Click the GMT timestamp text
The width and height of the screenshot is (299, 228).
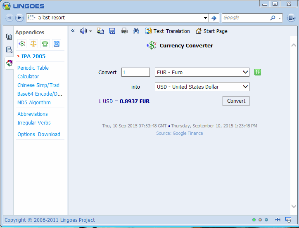click(x=134, y=126)
